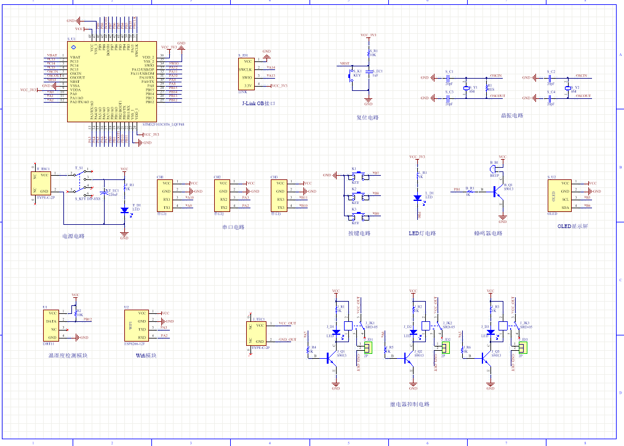Viewport: 624px width, 446px height.
Task: Click the T_EC1 220uF capacitor
Action: pos(106,191)
